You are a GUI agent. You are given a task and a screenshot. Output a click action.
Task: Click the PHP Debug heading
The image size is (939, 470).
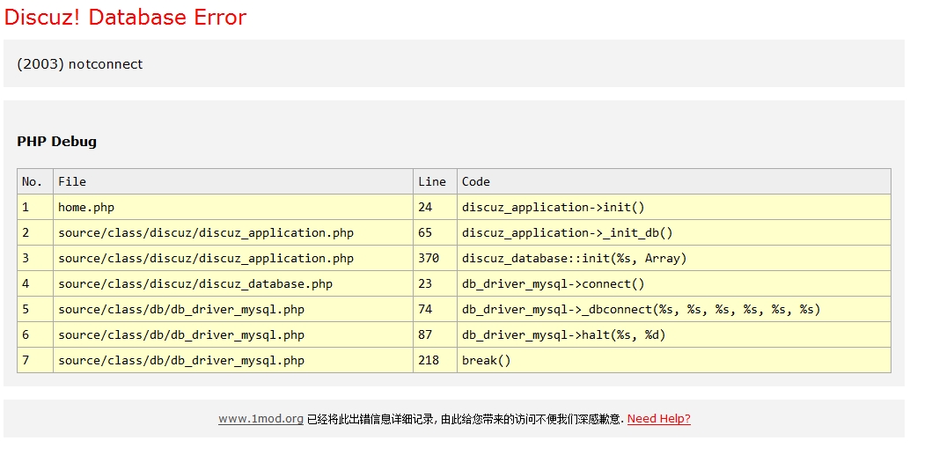pyautogui.click(x=56, y=142)
